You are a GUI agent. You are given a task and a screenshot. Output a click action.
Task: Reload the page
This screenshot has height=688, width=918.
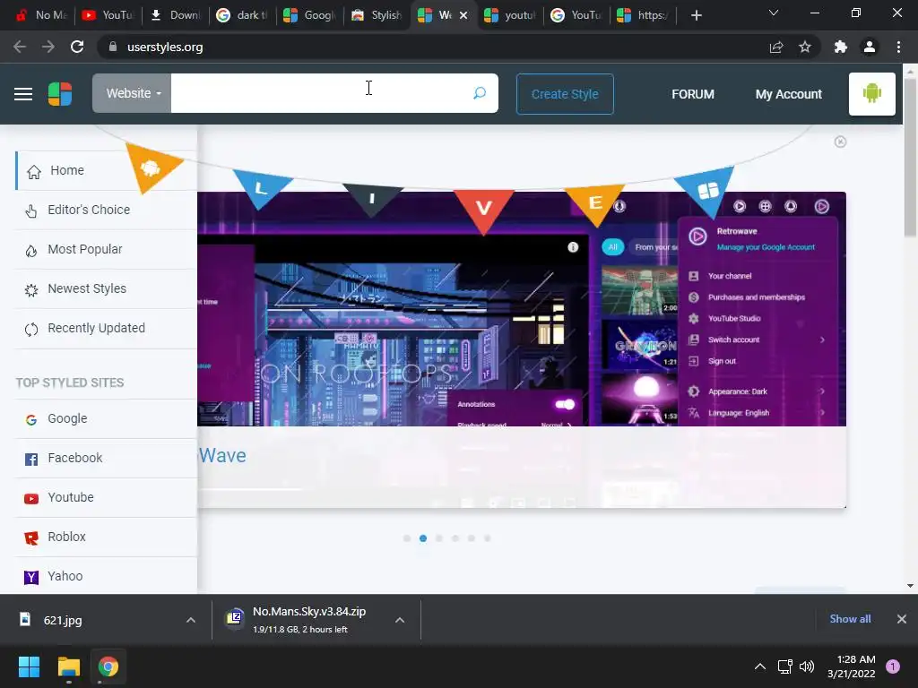(77, 47)
